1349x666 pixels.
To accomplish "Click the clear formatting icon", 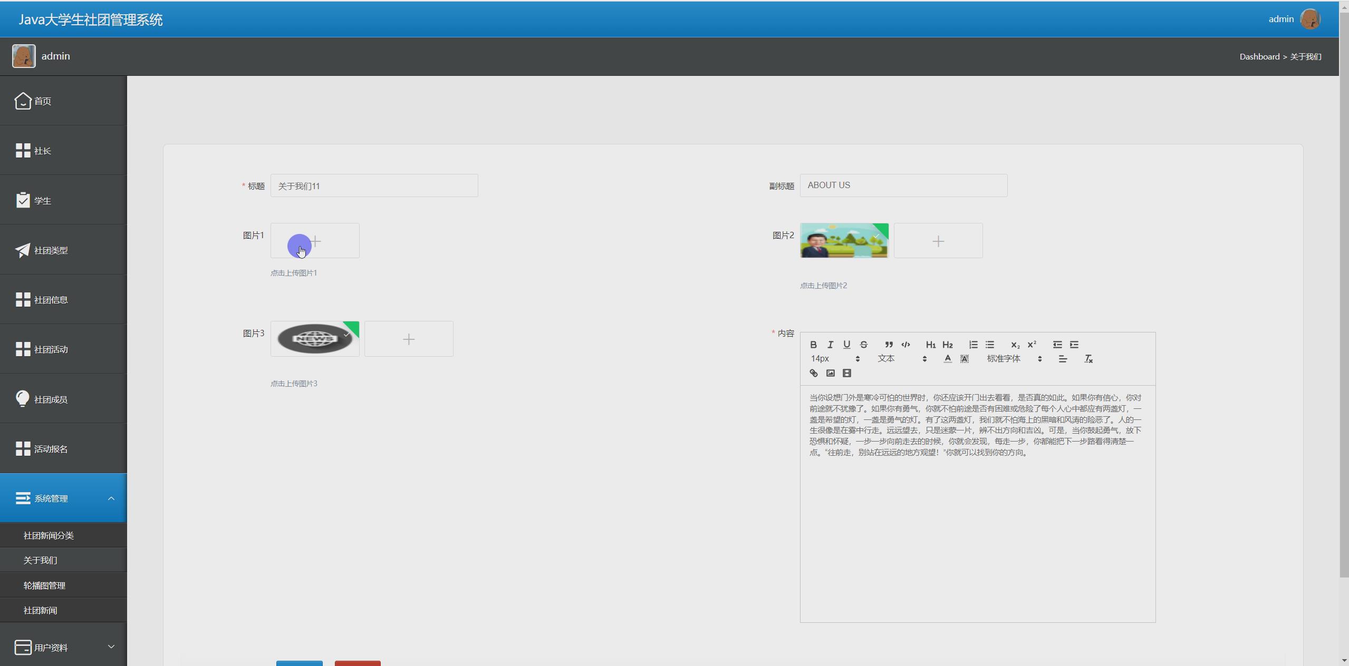I will pyautogui.click(x=1088, y=359).
